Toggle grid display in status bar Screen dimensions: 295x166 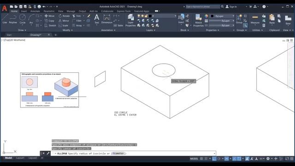(201, 159)
